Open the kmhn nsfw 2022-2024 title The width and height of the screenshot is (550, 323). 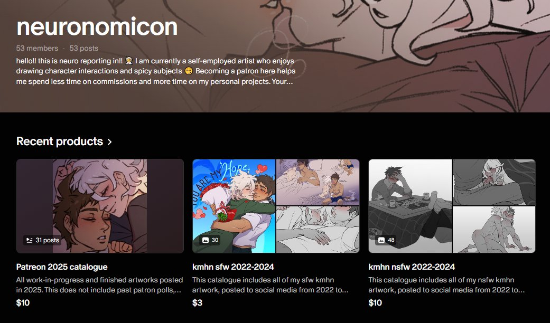[x=412, y=267]
